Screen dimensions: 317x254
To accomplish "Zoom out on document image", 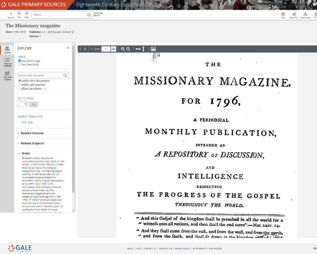I will tap(128, 49).
